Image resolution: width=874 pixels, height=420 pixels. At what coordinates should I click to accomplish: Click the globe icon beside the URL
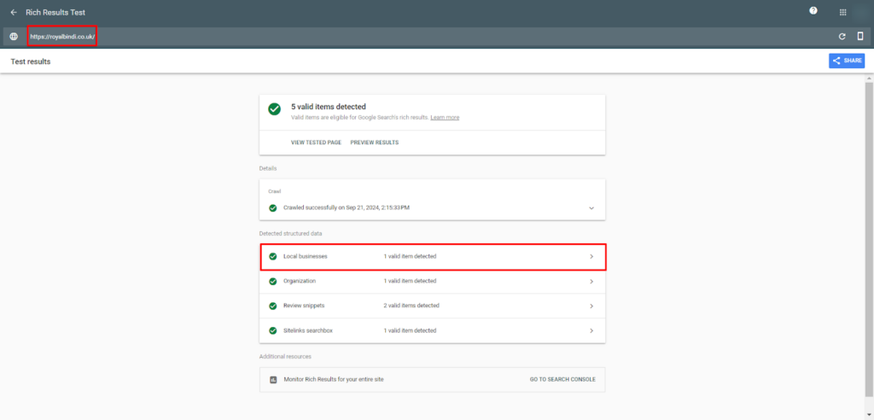point(14,37)
